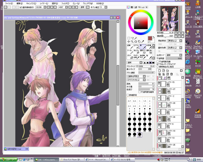203x162 pixels.
Task: Uncheck 下のレイヤーでクリッピング clipping checkbox
Action: 158,64
